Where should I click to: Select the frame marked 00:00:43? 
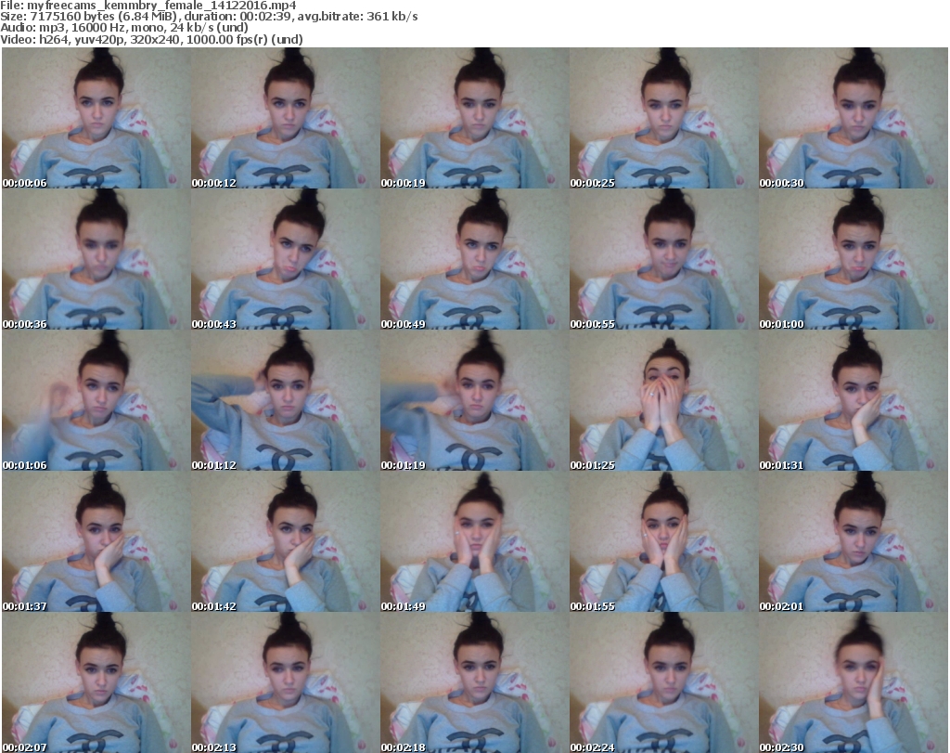click(x=286, y=259)
